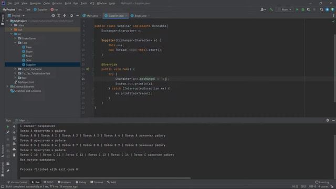The image size is (336, 189).
Task: Click the run gutter icon beside run() method
Action: click(x=88, y=69)
